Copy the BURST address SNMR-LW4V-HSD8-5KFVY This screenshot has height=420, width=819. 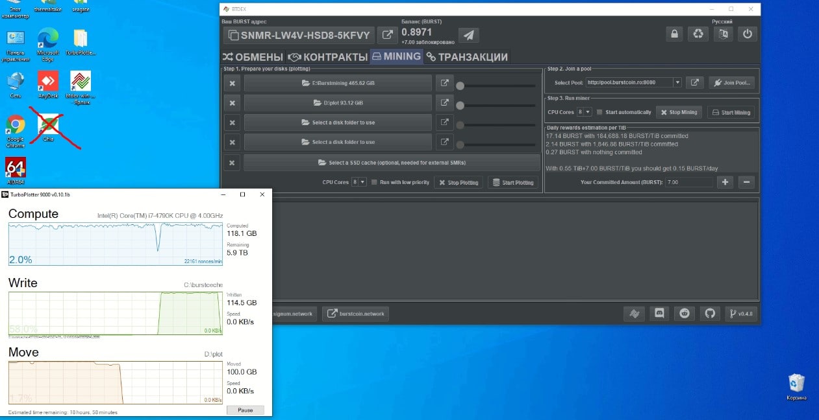point(299,35)
